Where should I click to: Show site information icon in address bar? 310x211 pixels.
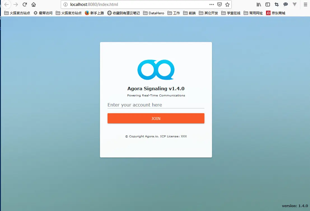(66, 4)
